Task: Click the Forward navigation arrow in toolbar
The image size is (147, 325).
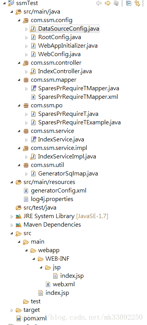Action: [x=108, y=3]
